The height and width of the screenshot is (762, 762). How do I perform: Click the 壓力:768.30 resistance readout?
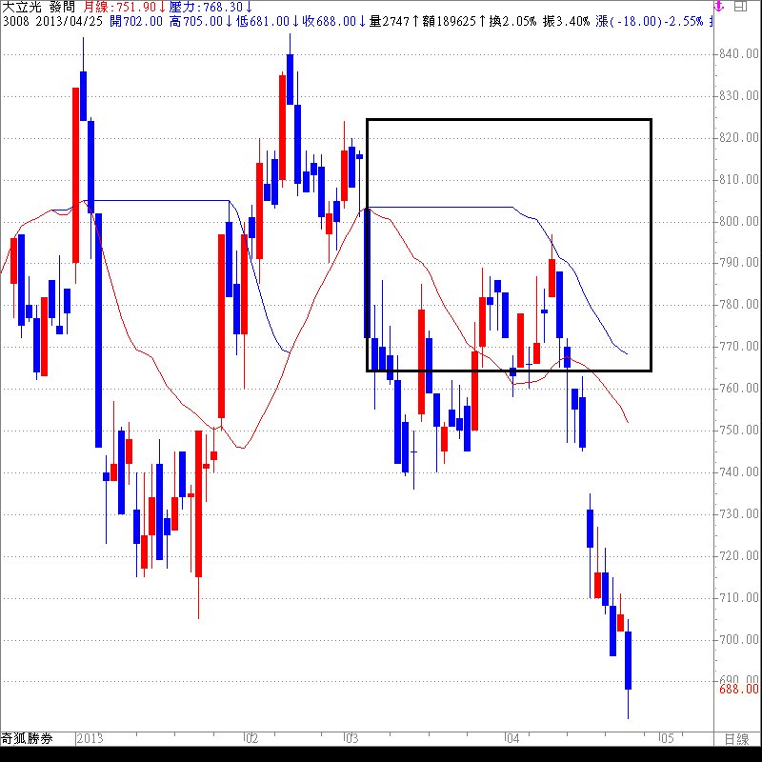click(x=210, y=7)
